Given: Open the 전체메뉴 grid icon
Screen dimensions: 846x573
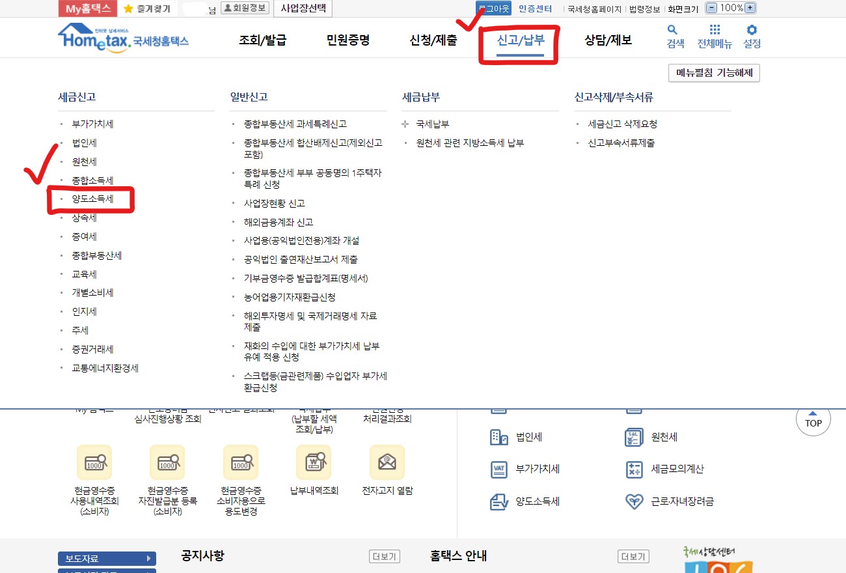Looking at the screenshot, I should coord(715,30).
